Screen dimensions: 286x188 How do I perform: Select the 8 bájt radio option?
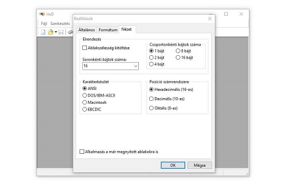coord(178,51)
